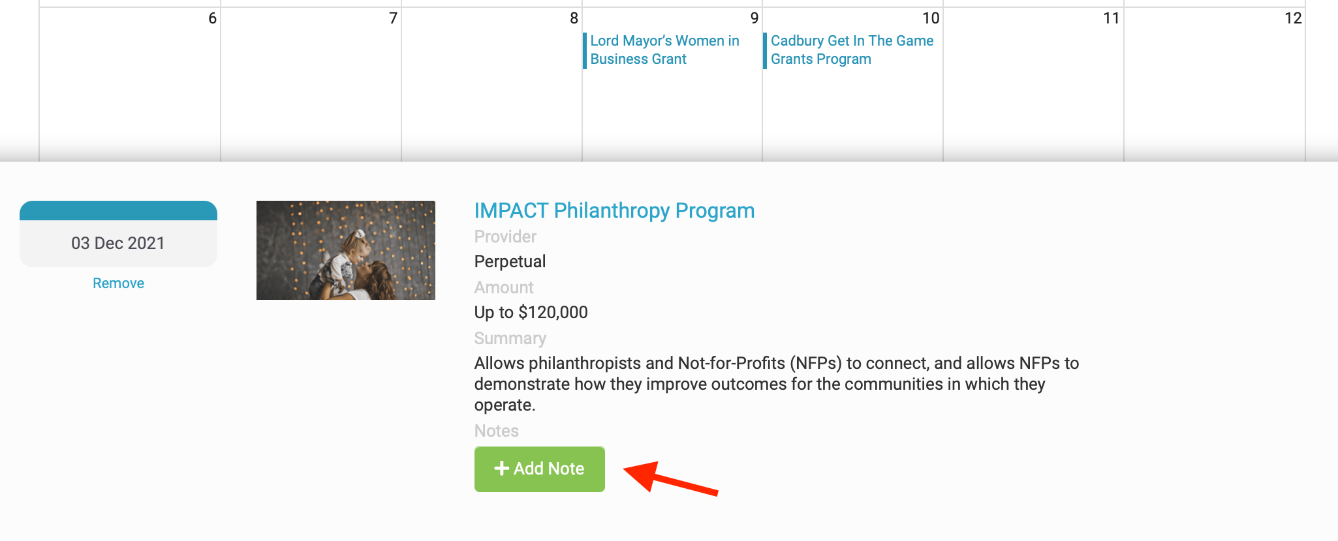Click the mother and child grant thumbnail
The image size is (1338, 541).
pyautogui.click(x=346, y=250)
